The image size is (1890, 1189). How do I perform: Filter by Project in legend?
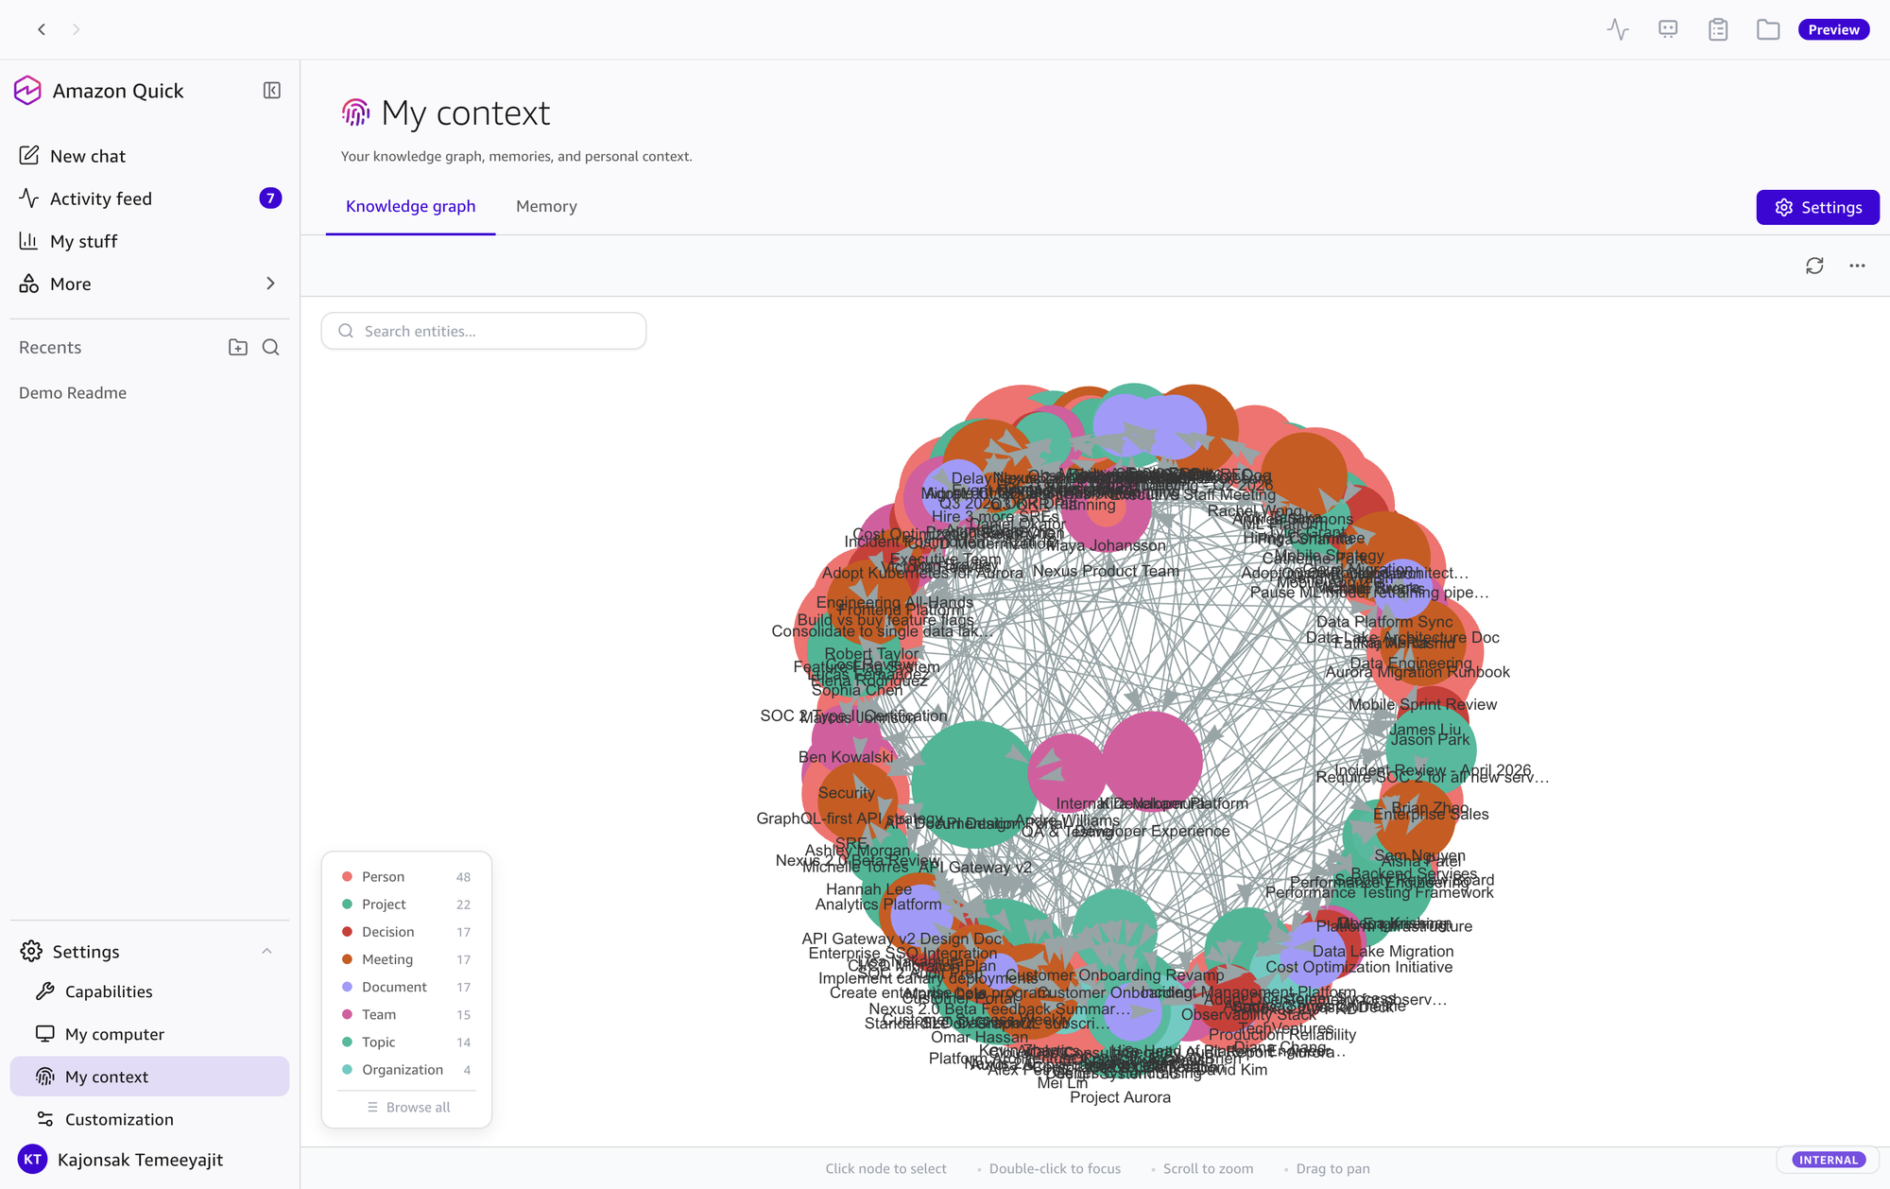pyautogui.click(x=406, y=905)
